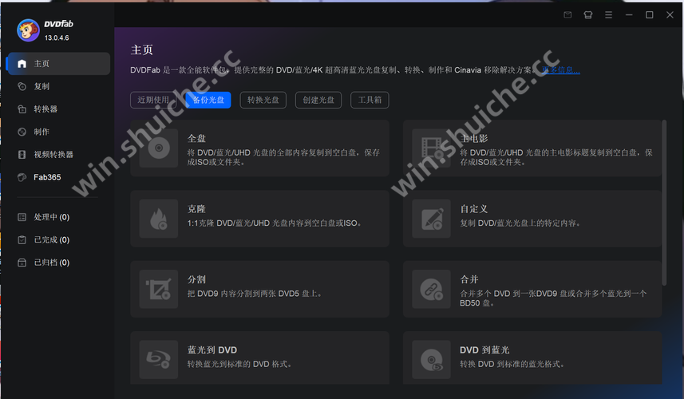Click the 主电影 film strip icon
Image resolution: width=684 pixels, height=399 pixels.
click(432, 148)
